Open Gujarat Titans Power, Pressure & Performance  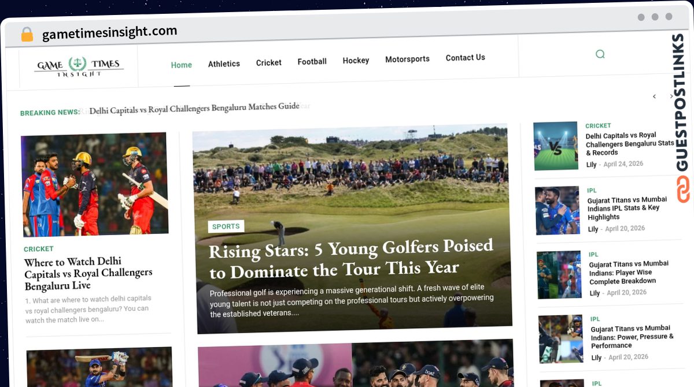tap(632, 337)
